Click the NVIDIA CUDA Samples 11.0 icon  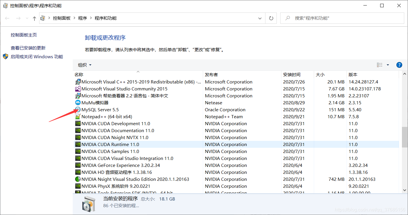tap(78, 152)
